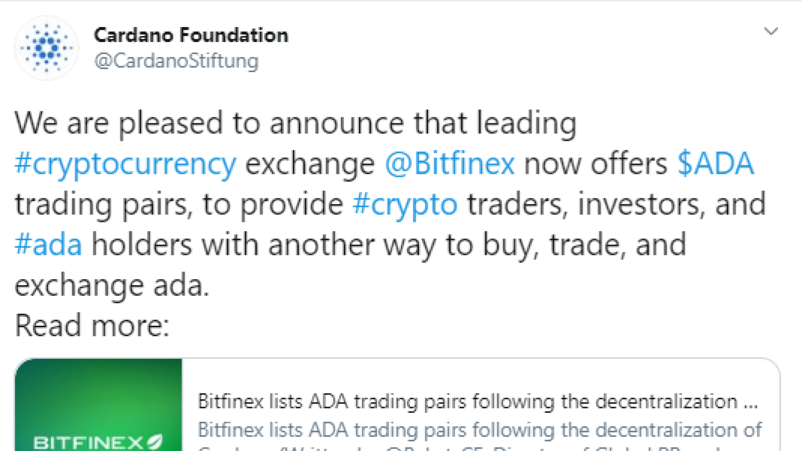
Task: Open the #cryptocurrency hashtag
Action: (125, 164)
